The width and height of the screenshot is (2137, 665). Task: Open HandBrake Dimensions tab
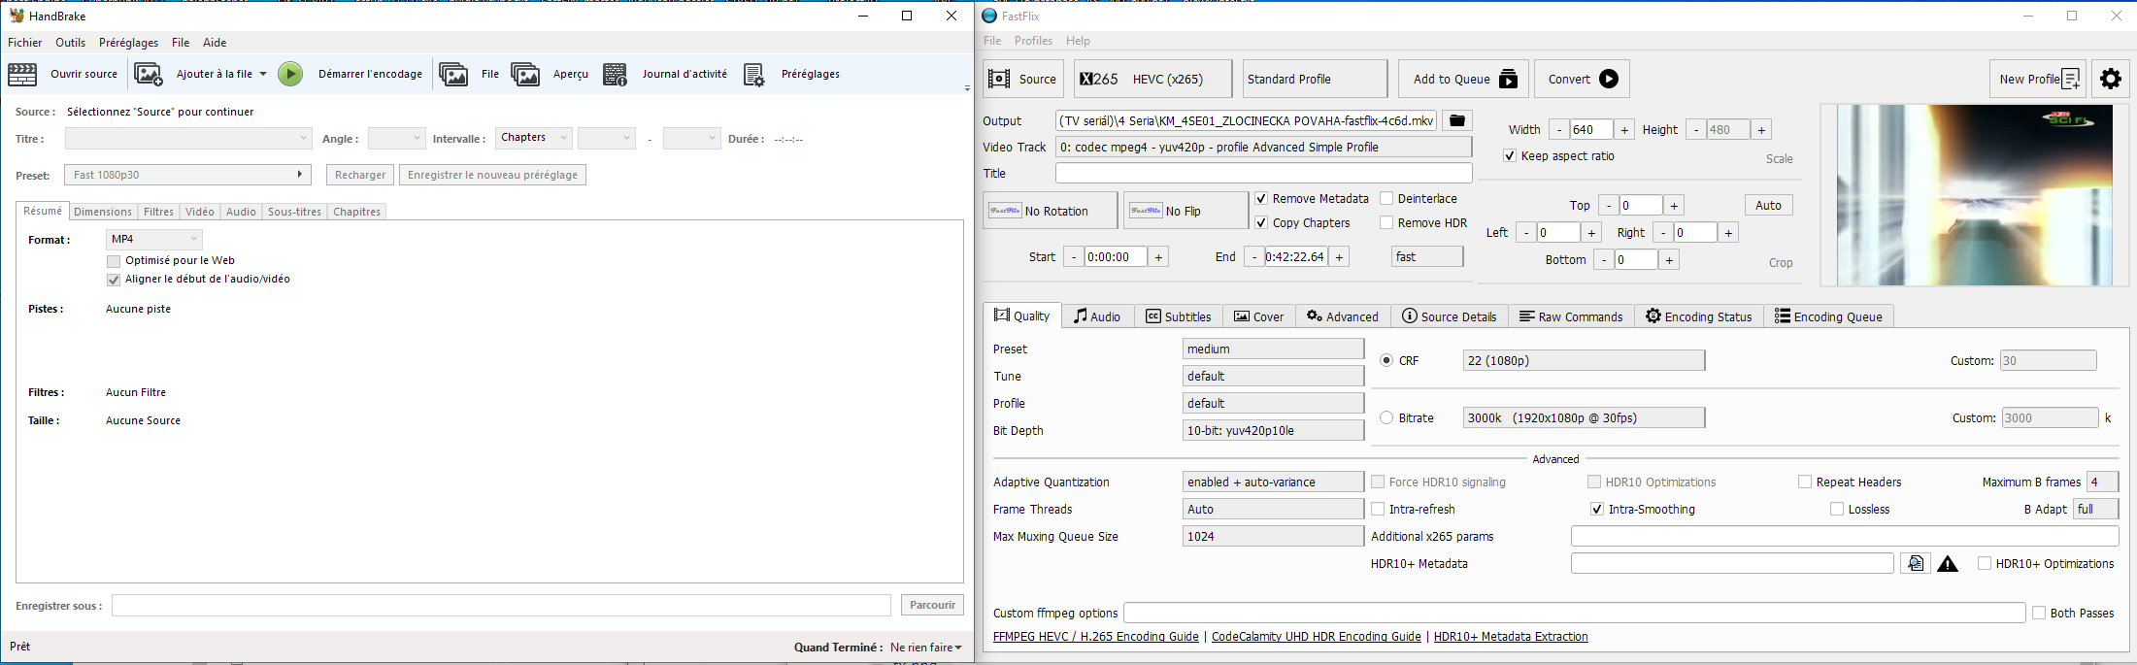point(103,212)
